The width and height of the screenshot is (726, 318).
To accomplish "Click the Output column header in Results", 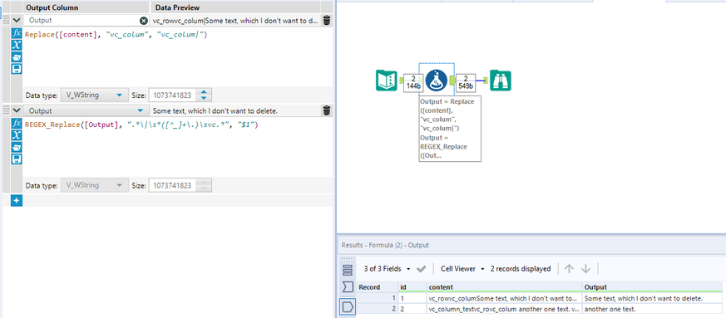I will (x=652, y=287).
